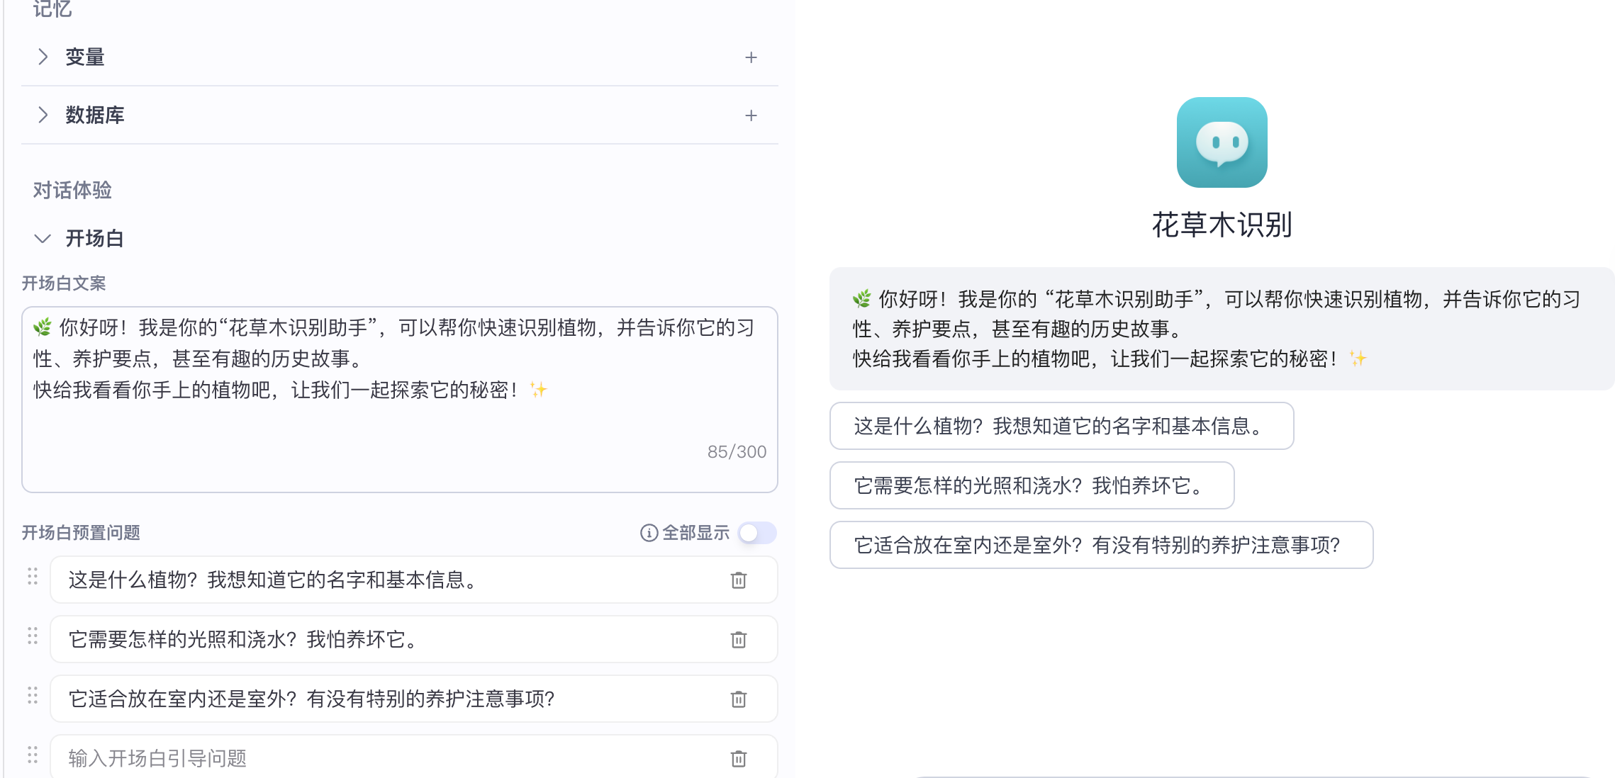
Task: Click plus icon to add a variable
Action: tap(751, 57)
